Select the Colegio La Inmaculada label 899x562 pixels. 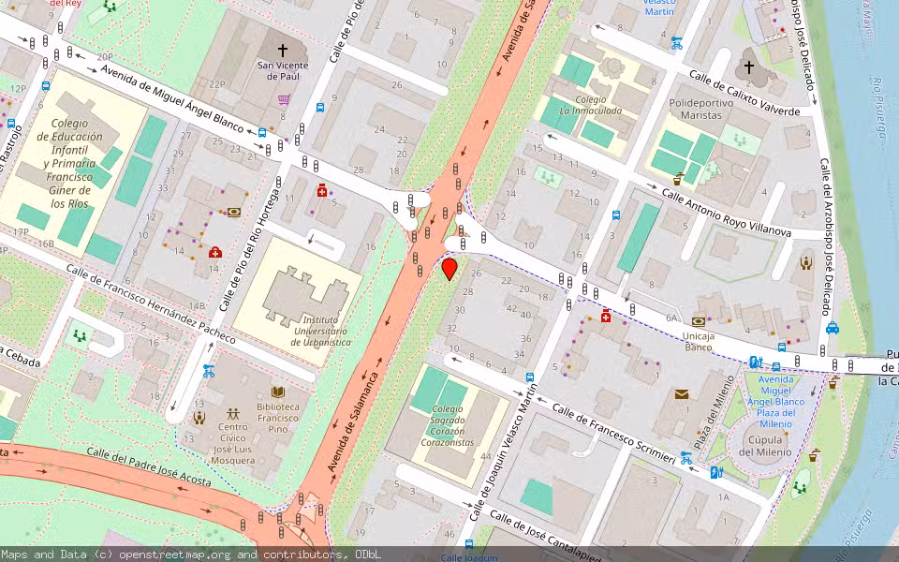590,105
